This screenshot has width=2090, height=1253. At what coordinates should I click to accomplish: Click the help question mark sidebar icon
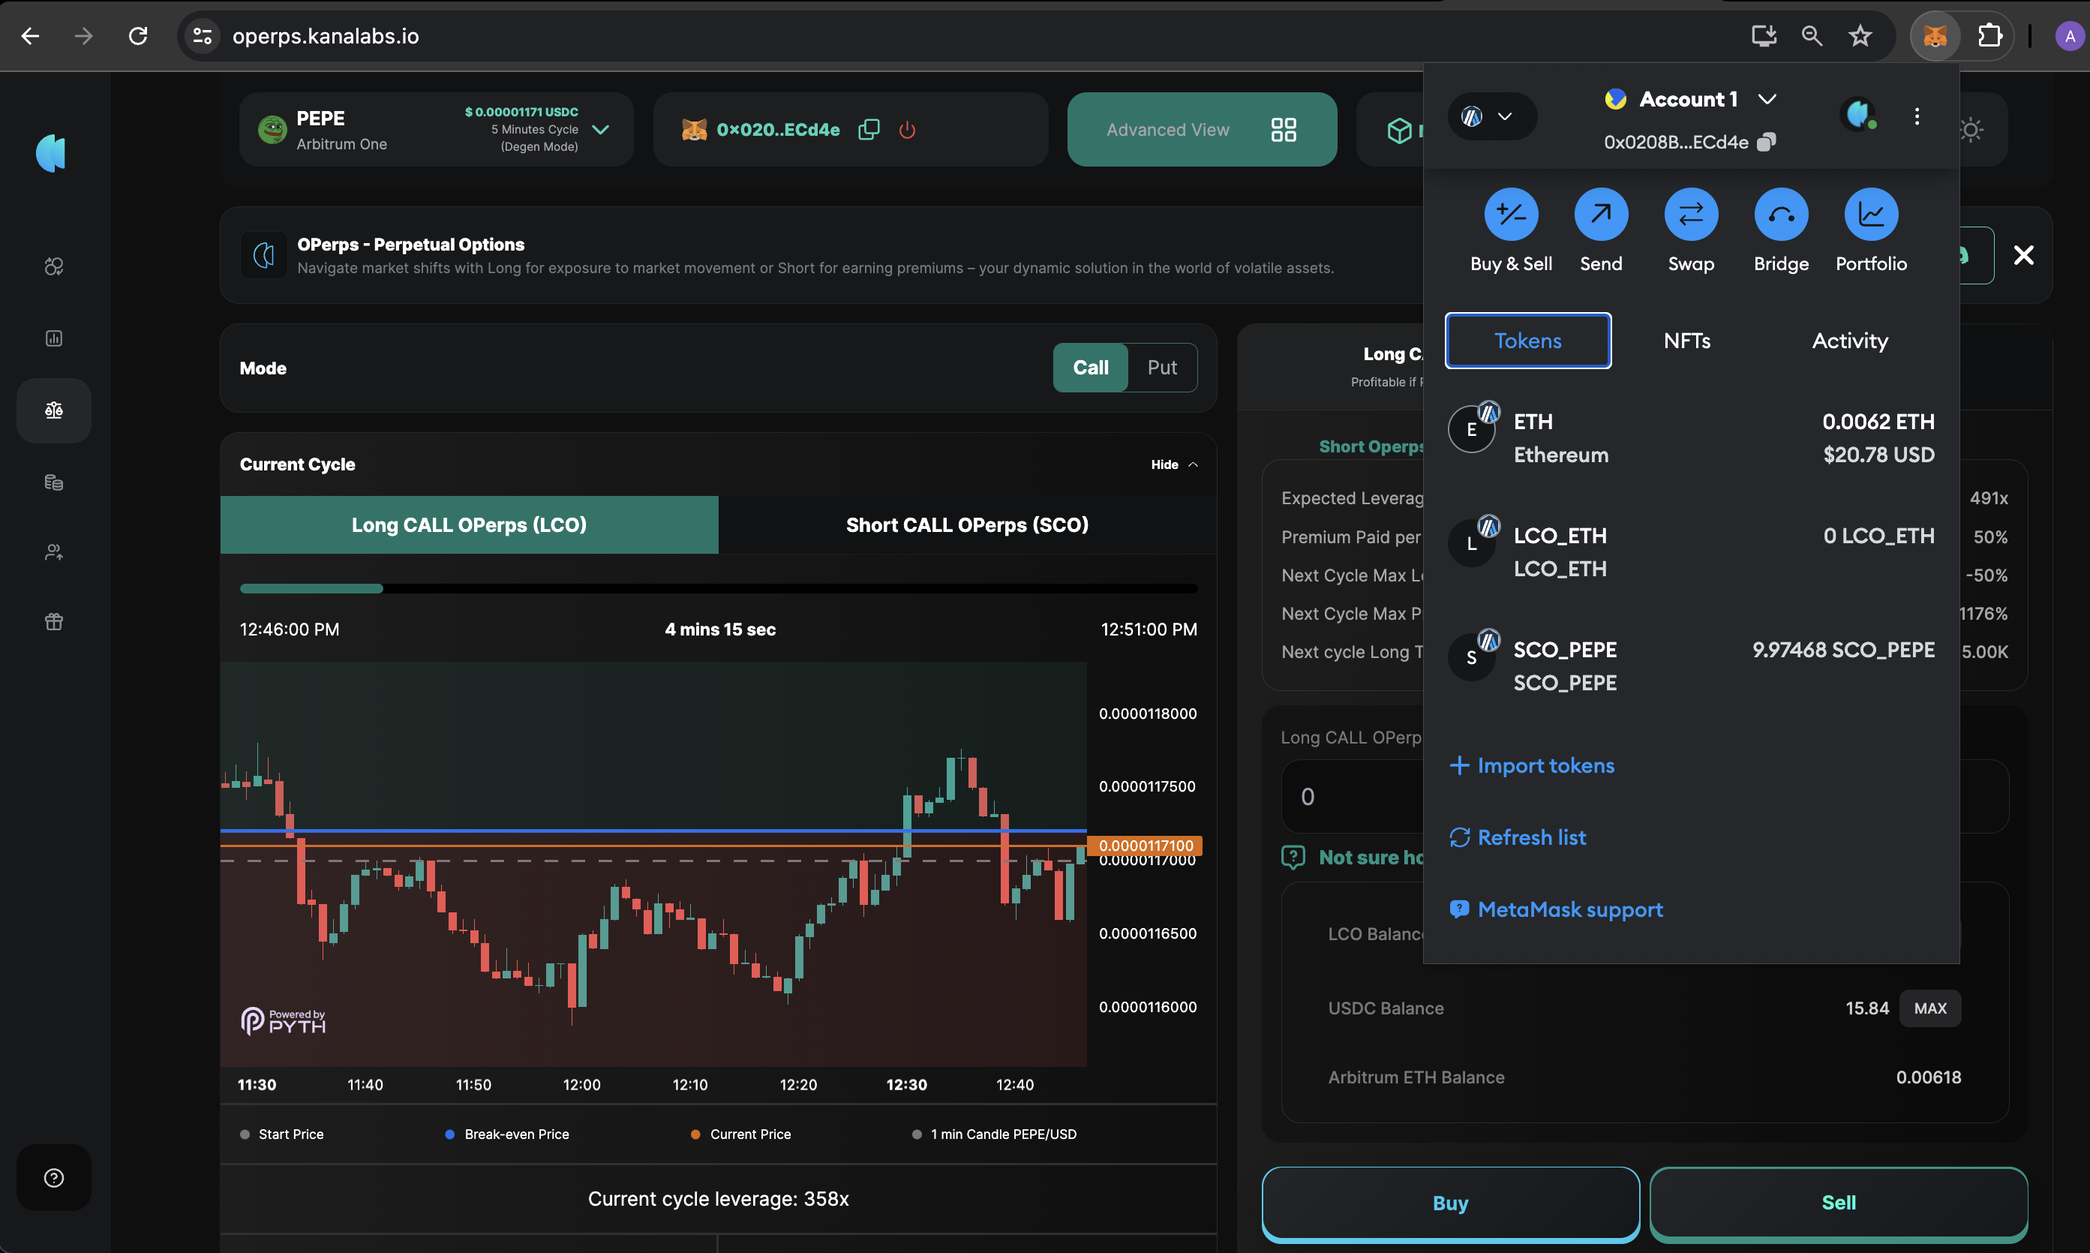pos(54,1177)
